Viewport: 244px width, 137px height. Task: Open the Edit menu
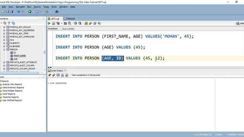(x=4, y=7)
